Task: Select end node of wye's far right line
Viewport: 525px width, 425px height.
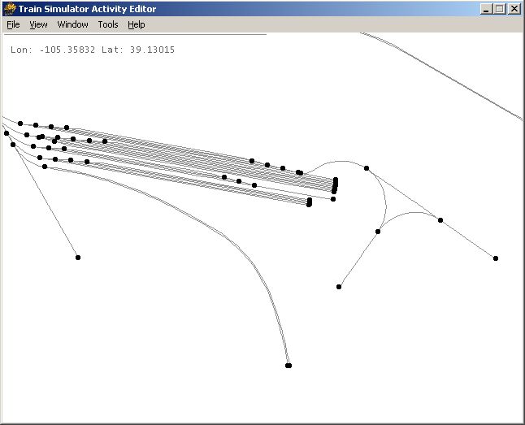Action: click(496, 258)
